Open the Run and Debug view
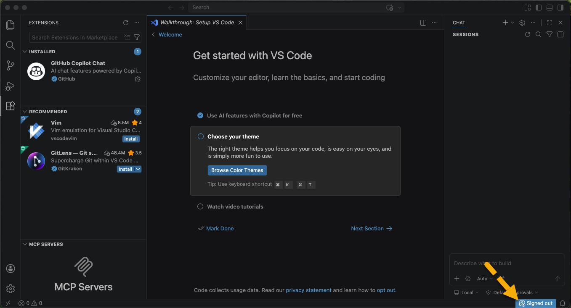Screen dimensions: 571x308 [x=10, y=86]
